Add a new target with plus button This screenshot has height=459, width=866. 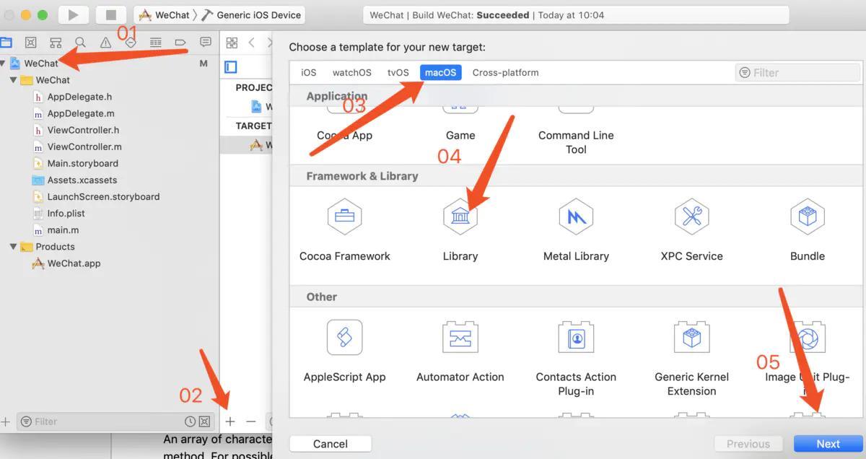[230, 421]
